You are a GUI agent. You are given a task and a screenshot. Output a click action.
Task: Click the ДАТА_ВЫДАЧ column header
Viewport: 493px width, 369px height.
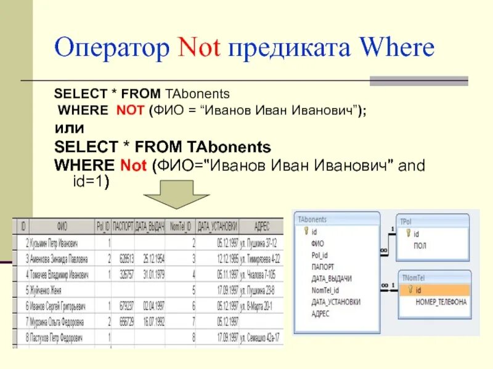point(150,226)
